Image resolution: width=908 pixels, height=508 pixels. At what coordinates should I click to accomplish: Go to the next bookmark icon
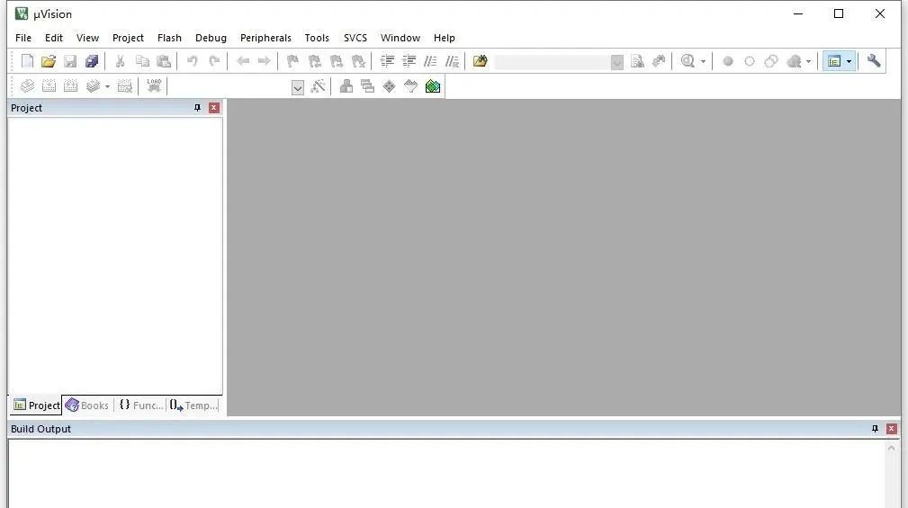click(337, 61)
